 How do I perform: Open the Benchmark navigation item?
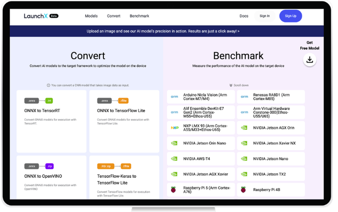[x=139, y=16]
